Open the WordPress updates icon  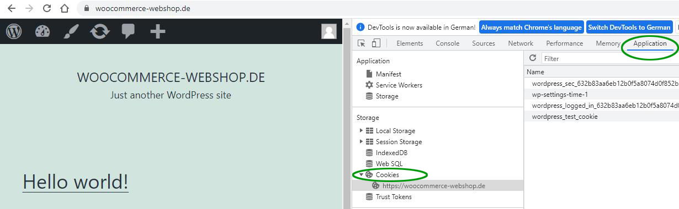(x=100, y=31)
